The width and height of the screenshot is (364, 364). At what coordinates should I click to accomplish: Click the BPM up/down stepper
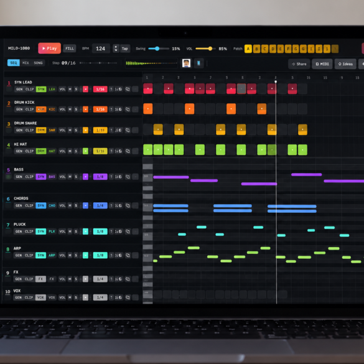coord(116,49)
